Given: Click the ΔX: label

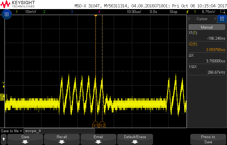Looking at the screenshot, I should click(191, 56).
